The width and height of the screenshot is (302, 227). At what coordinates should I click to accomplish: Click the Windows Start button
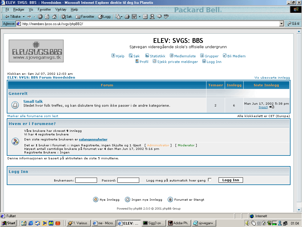9,223
